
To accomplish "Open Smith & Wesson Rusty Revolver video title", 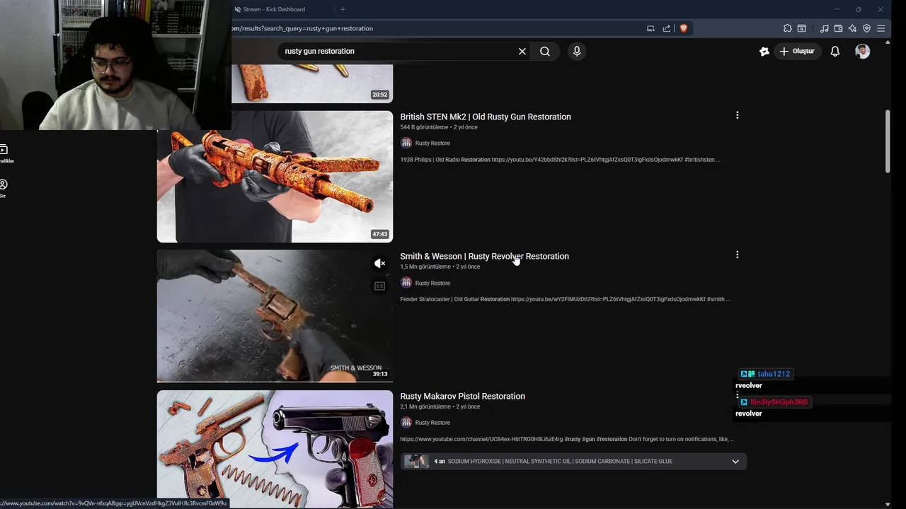I will [484, 257].
